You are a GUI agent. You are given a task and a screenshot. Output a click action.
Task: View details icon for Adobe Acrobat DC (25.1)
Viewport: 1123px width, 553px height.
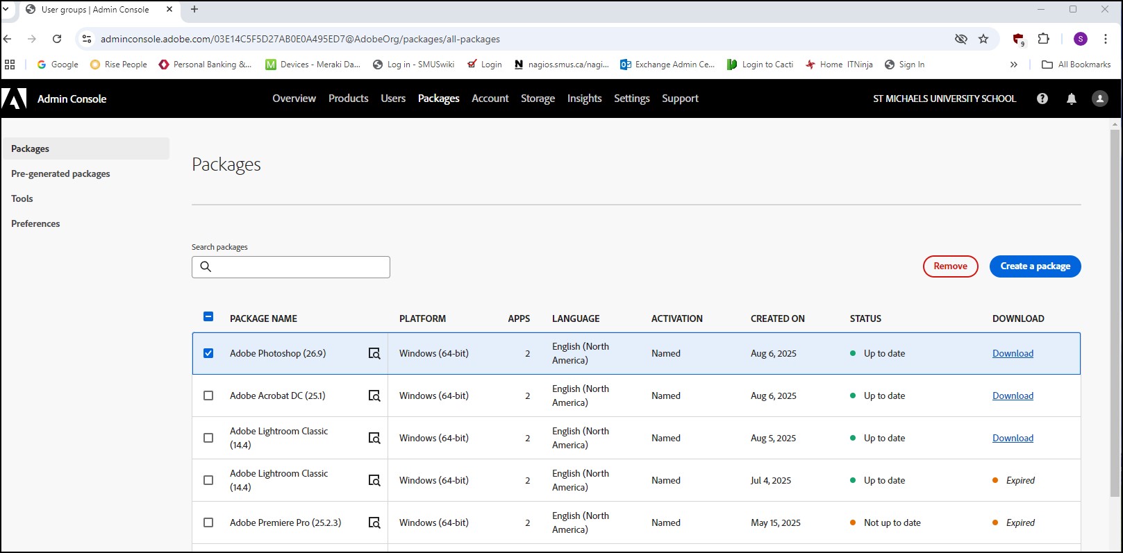pos(374,395)
